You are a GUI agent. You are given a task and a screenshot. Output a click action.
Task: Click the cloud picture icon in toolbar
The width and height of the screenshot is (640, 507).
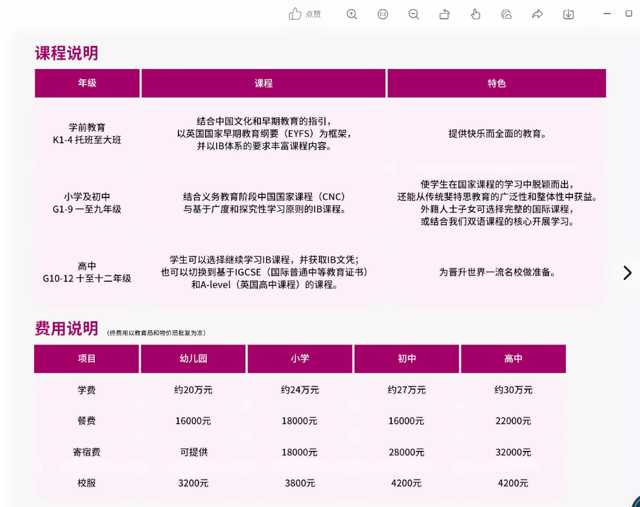click(507, 14)
